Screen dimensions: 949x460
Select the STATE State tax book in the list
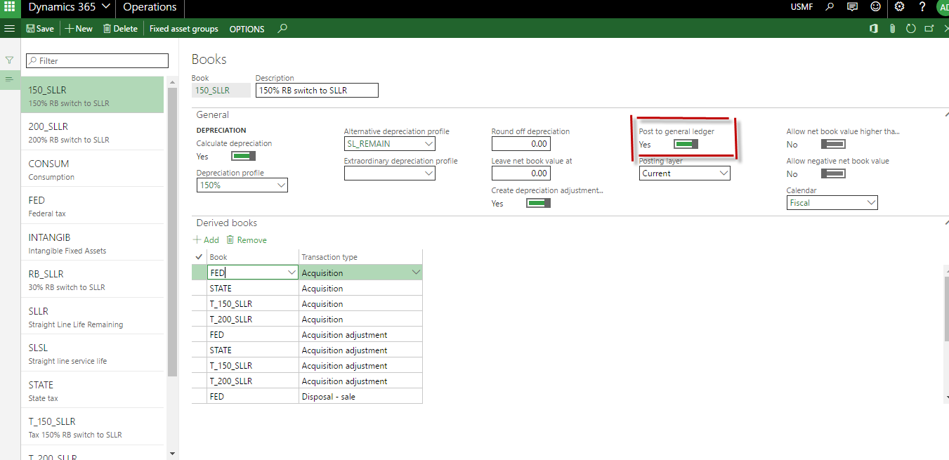(92, 390)
